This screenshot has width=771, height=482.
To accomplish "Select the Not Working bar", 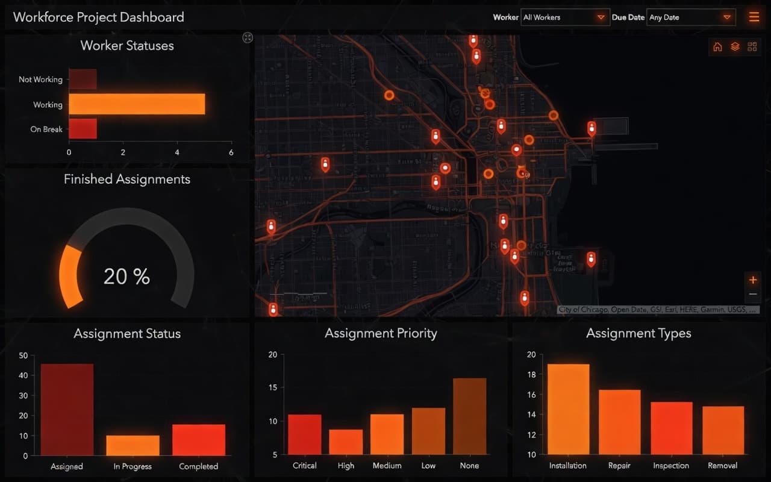I will (83, 80).
